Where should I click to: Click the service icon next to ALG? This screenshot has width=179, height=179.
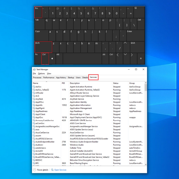(x=34, y=96)
